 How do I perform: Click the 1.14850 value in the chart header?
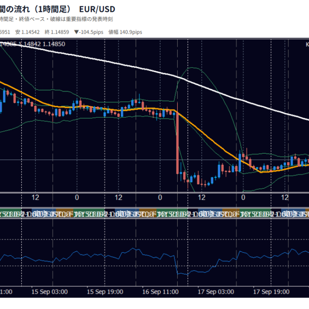54,44
